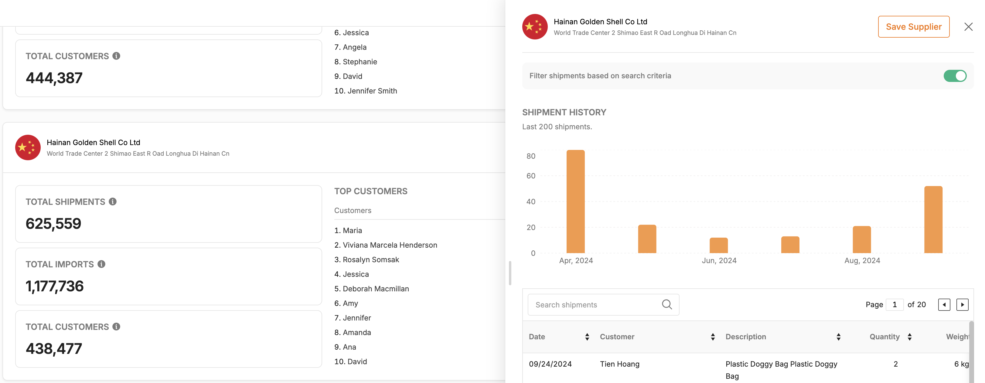
Task: Click Plastic Doggy Bag description cell
Action: click(x=781, y=370)
